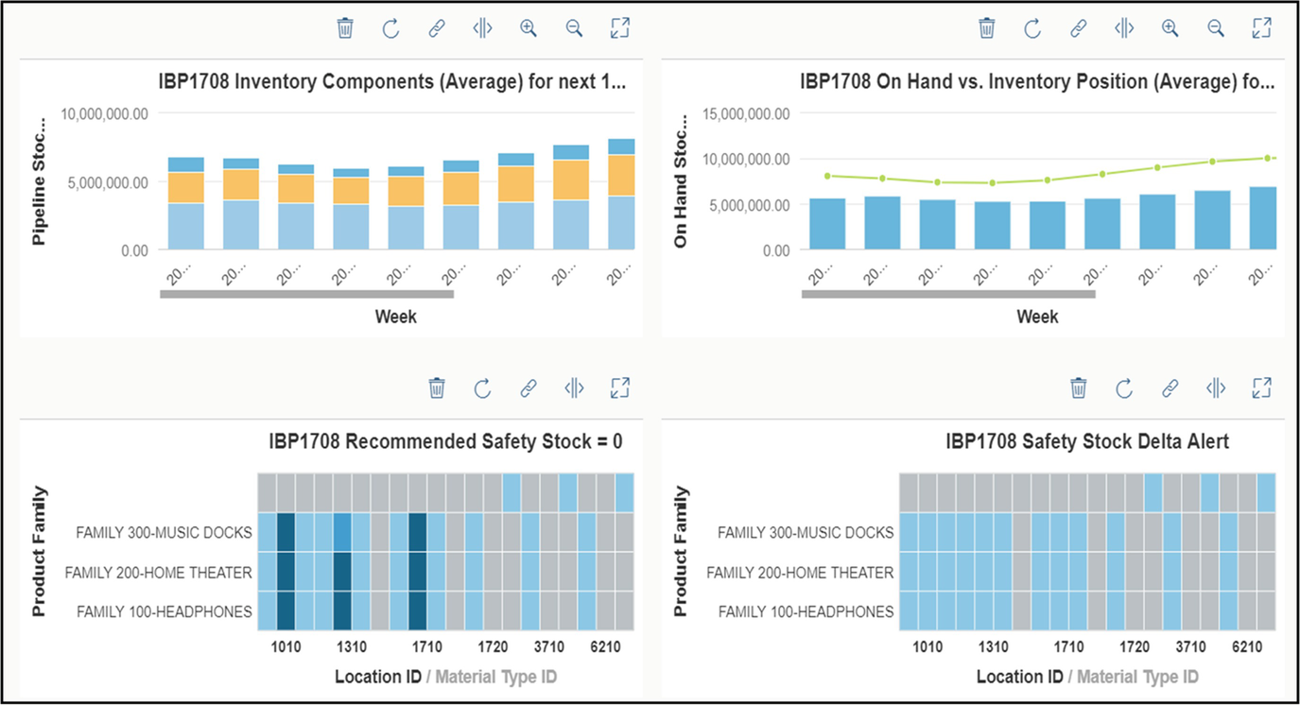Select FAMILY 100-HEADPHONES in Safety Stock Delta Alert

point(806,612)
